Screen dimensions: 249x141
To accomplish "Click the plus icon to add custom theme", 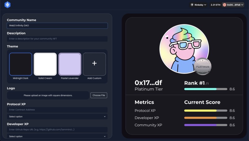I will point(94,63).
